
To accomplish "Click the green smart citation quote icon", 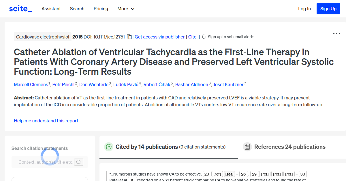I will (108, 147).
